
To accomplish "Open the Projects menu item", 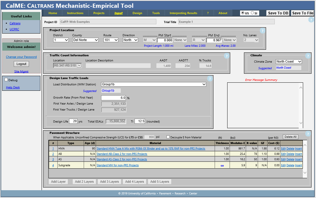I will [x=99, y=13].
